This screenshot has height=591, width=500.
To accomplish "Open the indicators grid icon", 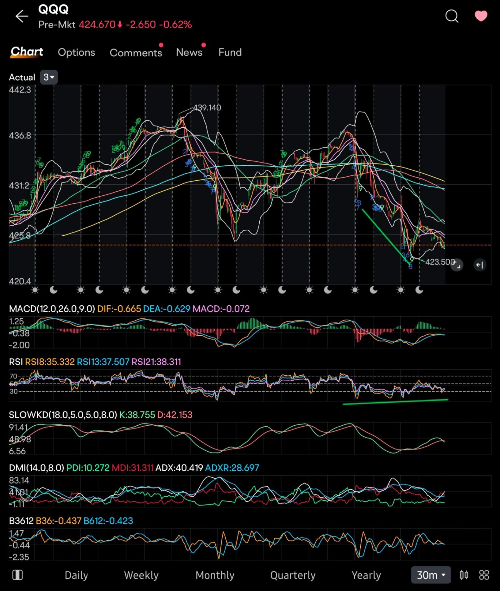I will (484, 575).
